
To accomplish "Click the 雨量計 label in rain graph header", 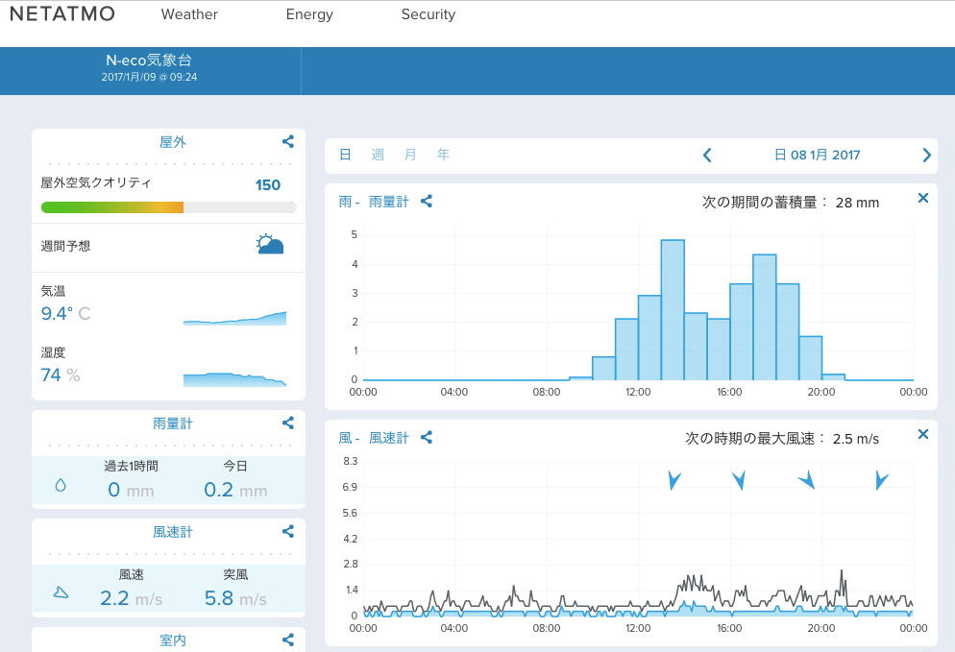I will tap(388, 202).
